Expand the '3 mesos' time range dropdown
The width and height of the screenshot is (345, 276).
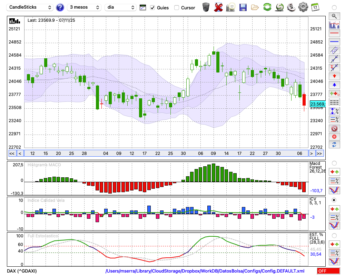pos(84,7)
